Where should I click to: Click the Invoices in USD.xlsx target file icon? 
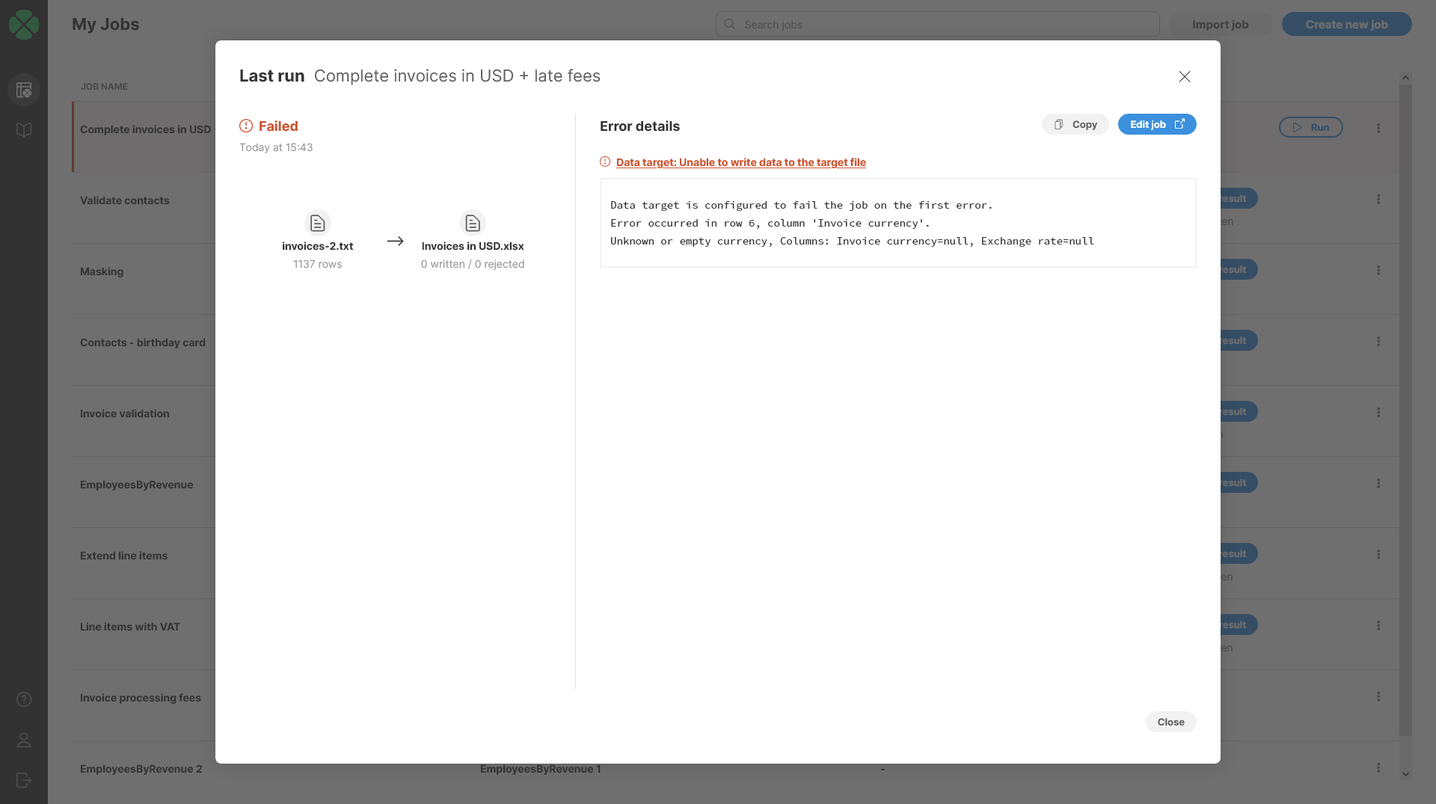(472, 223)
